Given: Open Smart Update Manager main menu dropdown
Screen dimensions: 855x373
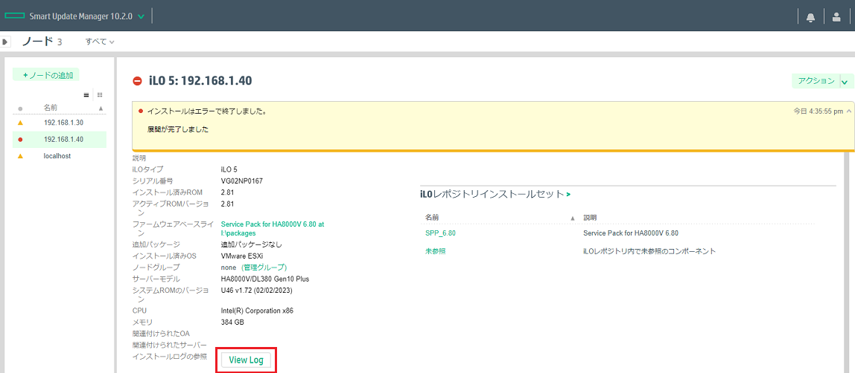Looking at the screenshot, I should pyautogui.click(x=141, y=16).
